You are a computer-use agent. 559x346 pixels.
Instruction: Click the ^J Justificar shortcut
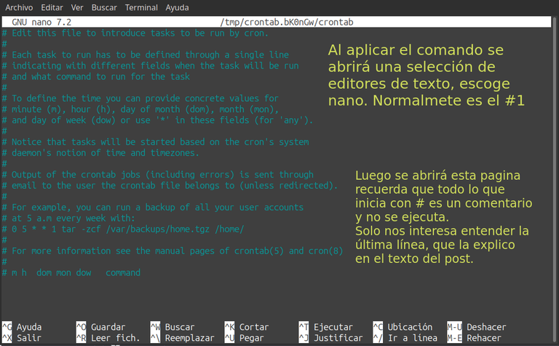click(331, 338)
